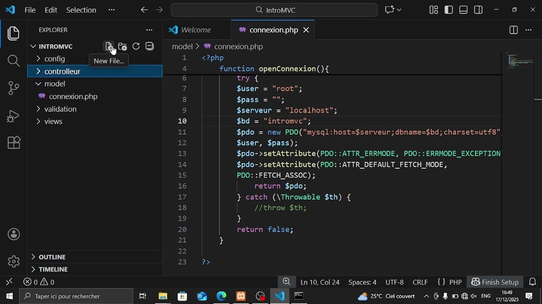Screen dimensions: 542x304
Task: Click the model breadcrumb segment
Action: click(182, 46)
